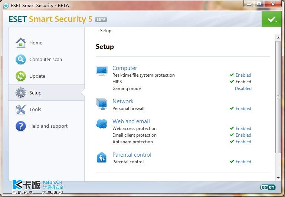Click the Web and email cloud icon
This screenshot has width=285, height=197.
coord(102,124)
